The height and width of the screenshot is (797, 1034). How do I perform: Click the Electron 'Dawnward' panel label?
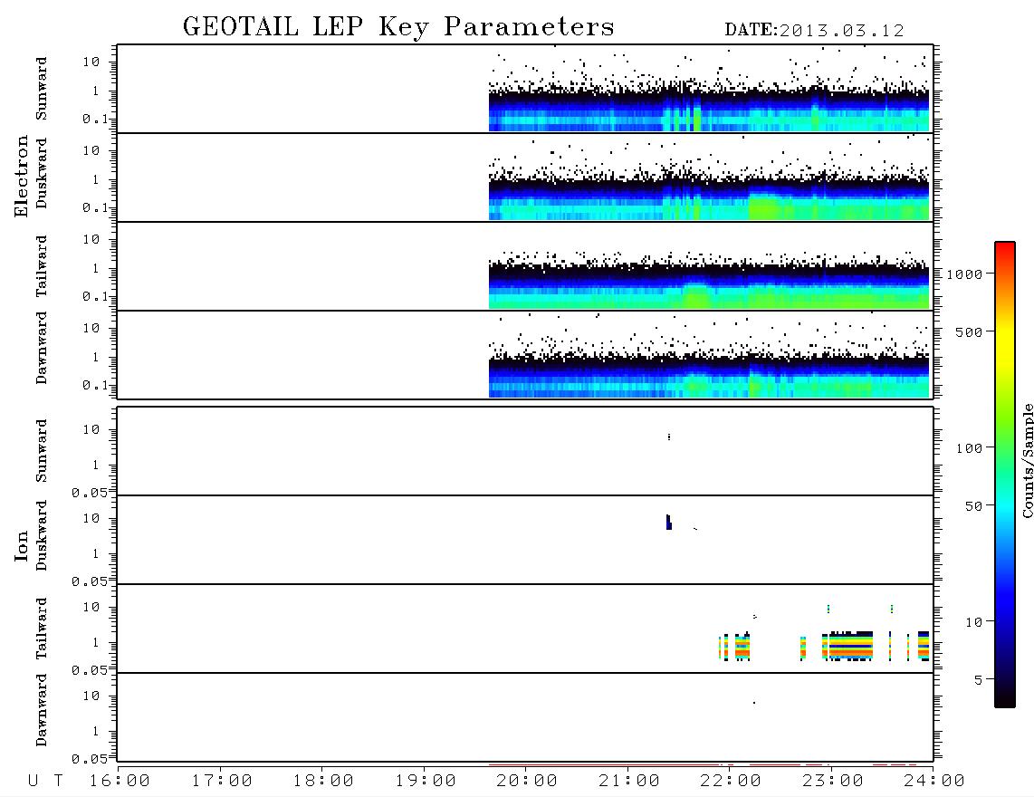pyautogui.click(x=42, y=348)
